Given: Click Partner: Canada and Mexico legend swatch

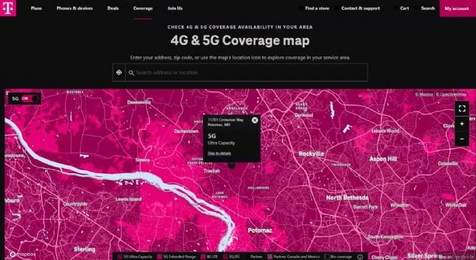Looking at the screenshot, I should [x=270, y=256].
